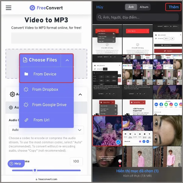Tap Thêm to add selected item
This screenshot has height=183, width=183.
pos(174,7)
